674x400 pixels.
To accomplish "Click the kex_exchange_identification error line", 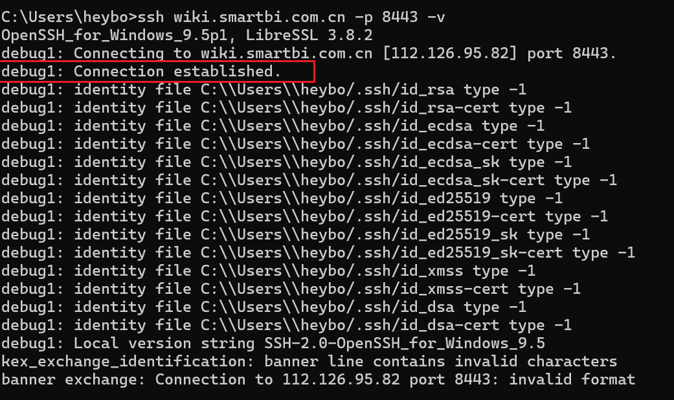I will coord(309,361).
